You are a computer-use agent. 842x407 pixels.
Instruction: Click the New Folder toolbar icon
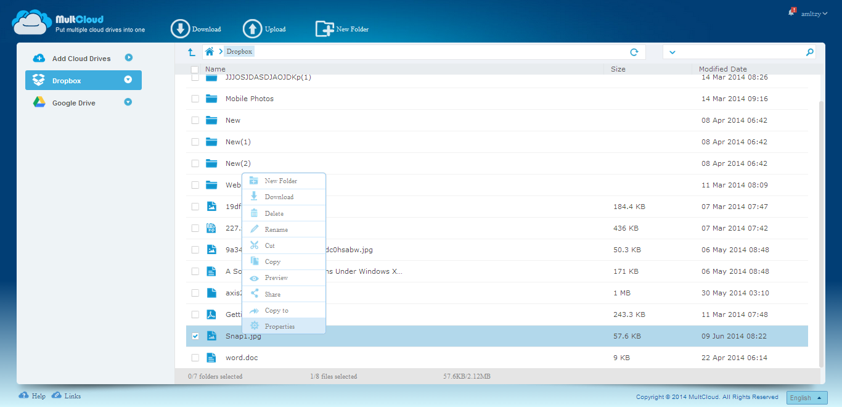324,29
